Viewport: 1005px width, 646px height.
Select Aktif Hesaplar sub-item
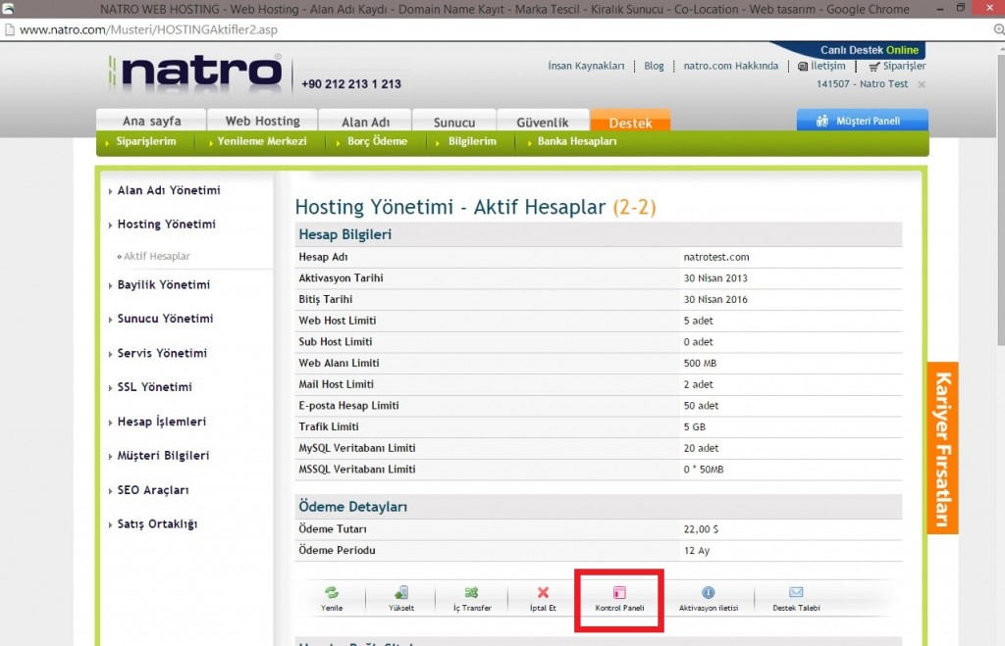pos(156,256)
